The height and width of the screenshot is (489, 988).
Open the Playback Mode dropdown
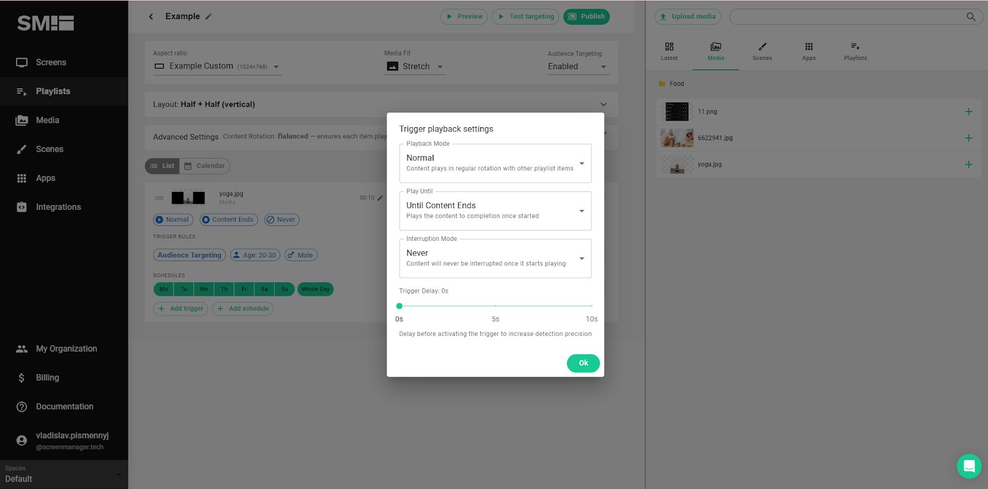tap(495, 164)
